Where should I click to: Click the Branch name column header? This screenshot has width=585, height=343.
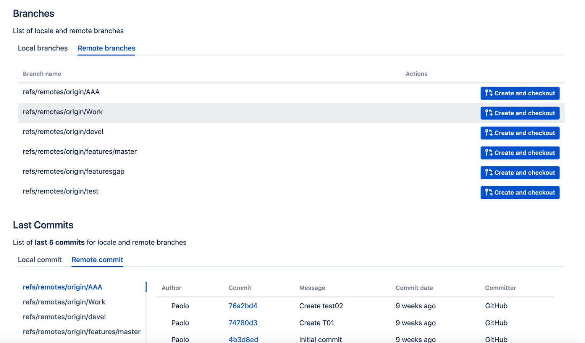42,74
